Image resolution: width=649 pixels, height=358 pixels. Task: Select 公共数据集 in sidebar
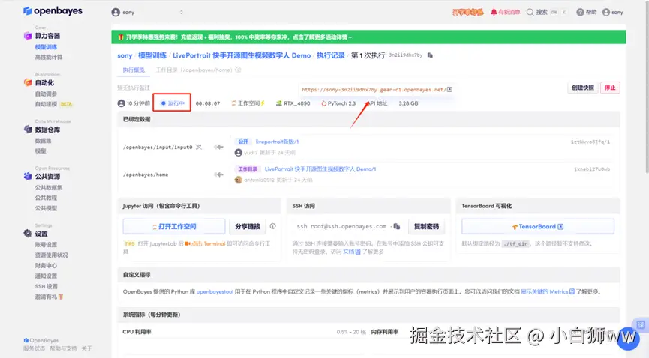(49, 188)
